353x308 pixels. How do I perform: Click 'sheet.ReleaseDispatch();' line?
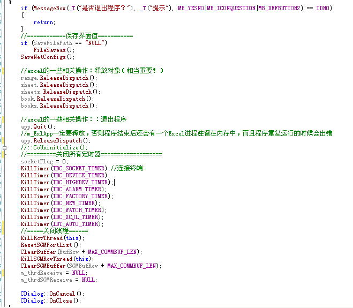click(x=59, y=85)
